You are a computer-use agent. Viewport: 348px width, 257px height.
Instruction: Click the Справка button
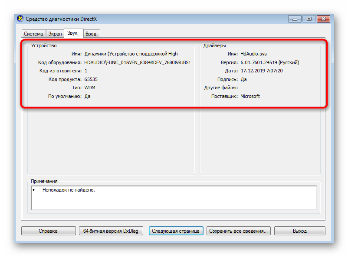pyautogui.click(x=49, y=231)
